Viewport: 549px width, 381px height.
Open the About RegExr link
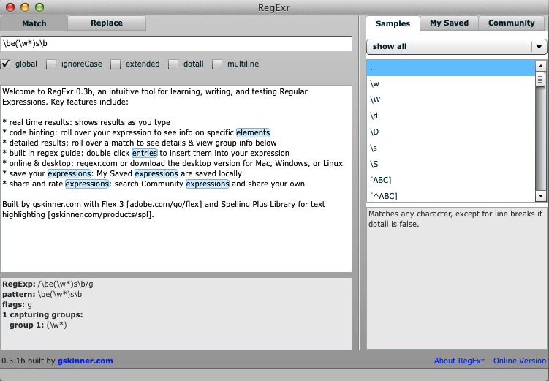click(x=459, y=361)
